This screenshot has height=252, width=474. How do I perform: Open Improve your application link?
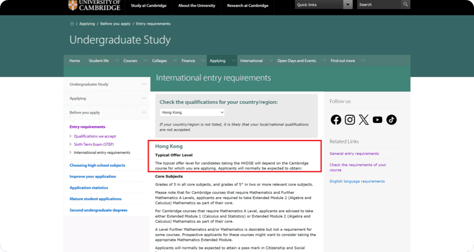93,176
